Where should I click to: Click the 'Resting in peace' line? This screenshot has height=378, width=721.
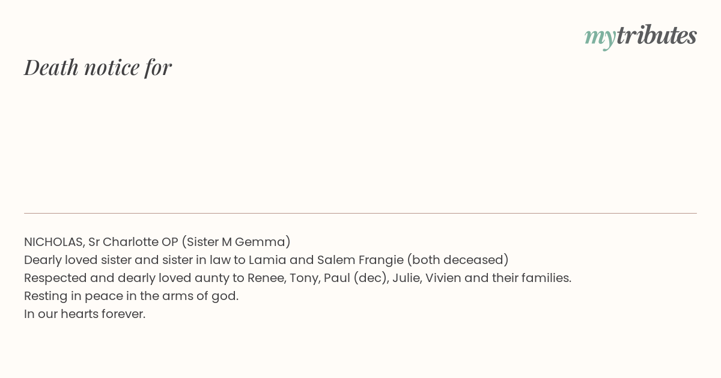coord(132,296)
